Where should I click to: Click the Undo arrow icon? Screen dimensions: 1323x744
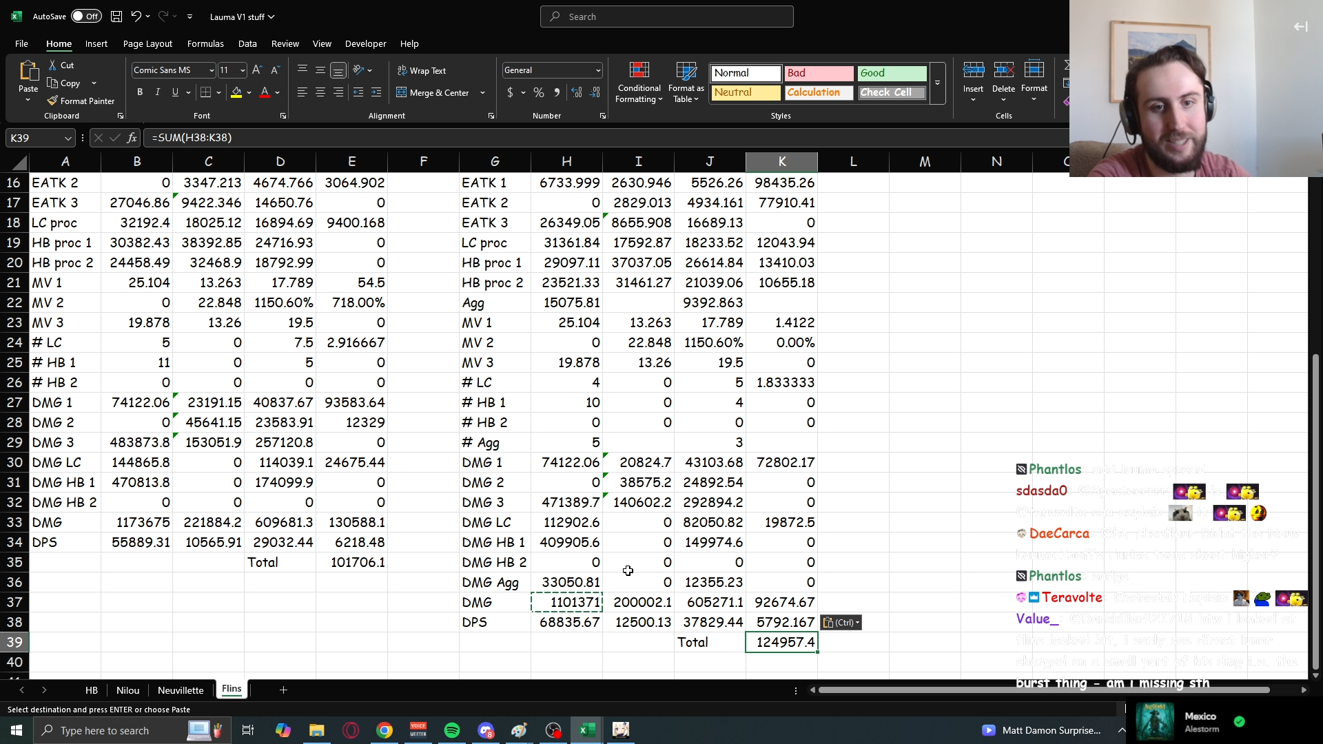click(136, 17)
